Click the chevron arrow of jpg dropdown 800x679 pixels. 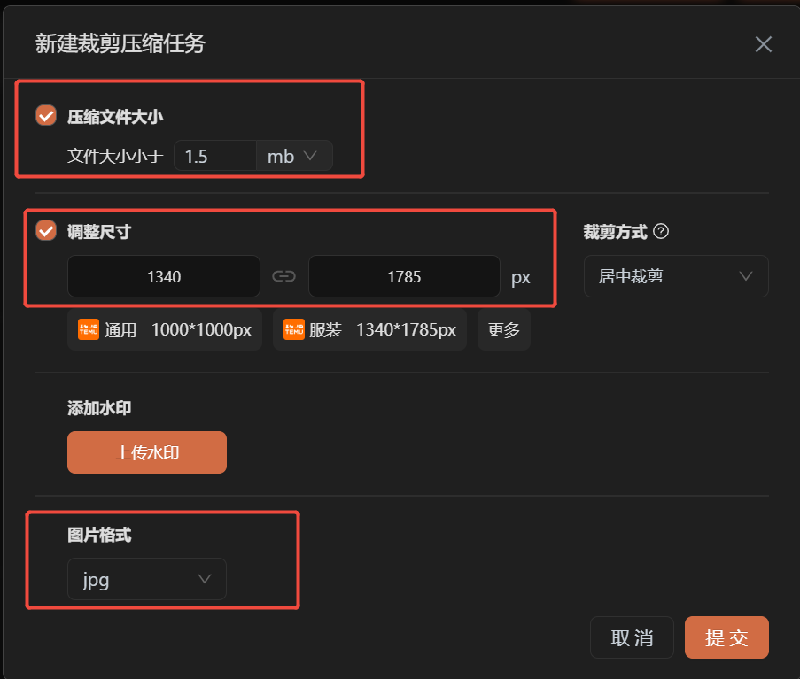coord(205,579)
